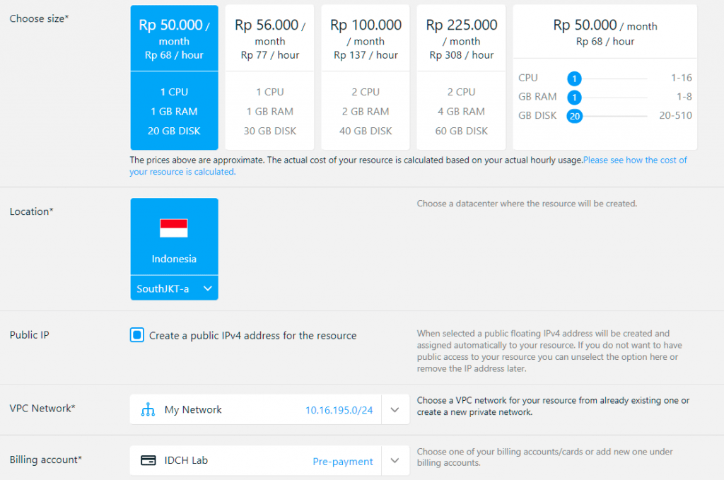Expand the SouthJKT-a datacenter dropdown

(x=208, y=288)
